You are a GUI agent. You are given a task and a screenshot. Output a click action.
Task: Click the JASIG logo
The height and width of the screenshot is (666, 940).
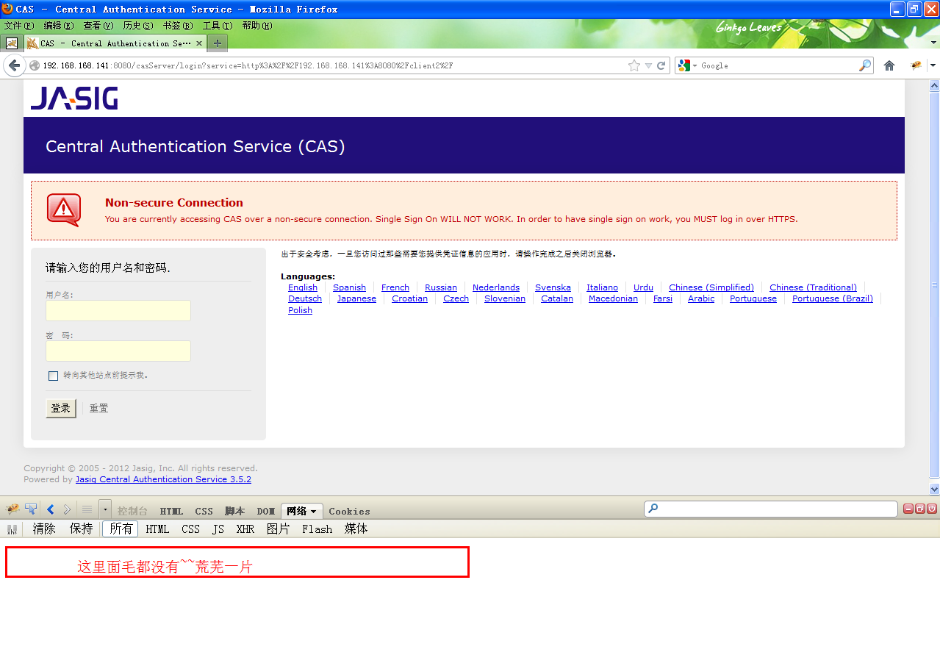point(74,99)
